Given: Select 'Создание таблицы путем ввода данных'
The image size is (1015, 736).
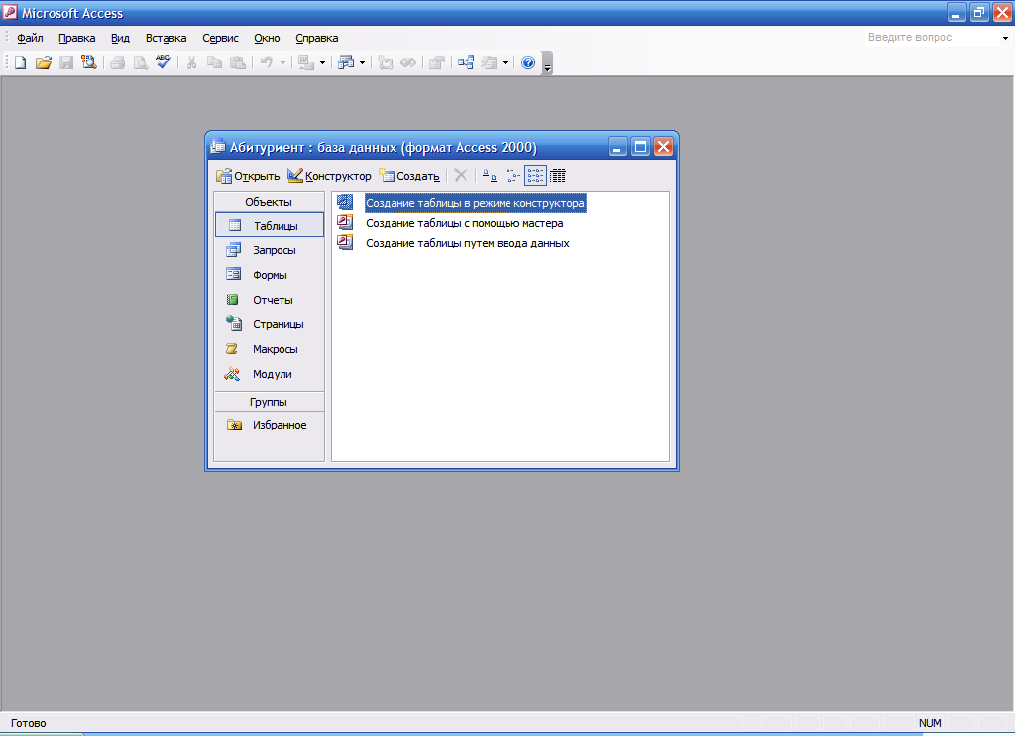Looking at the screenshot, I should point(468,244).
